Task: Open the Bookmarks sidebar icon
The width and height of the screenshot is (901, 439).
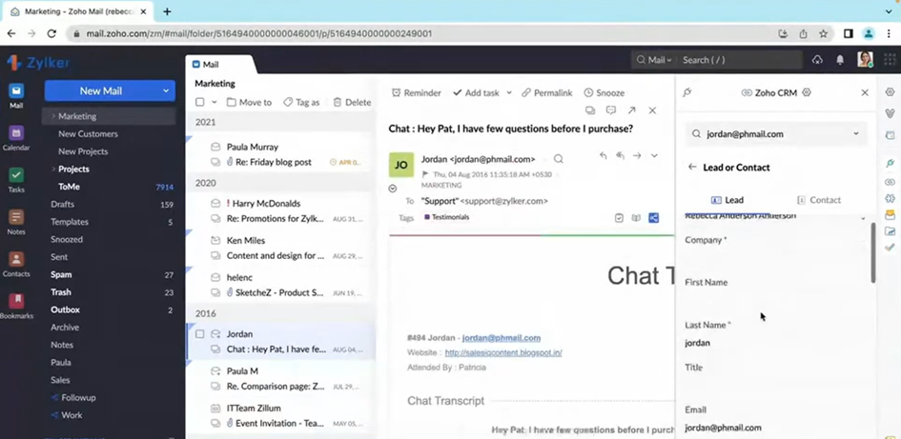Action: 15,303
